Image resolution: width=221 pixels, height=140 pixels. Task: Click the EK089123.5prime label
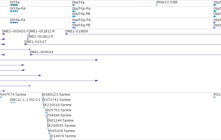pyautogui.click(x=56, y=95)
